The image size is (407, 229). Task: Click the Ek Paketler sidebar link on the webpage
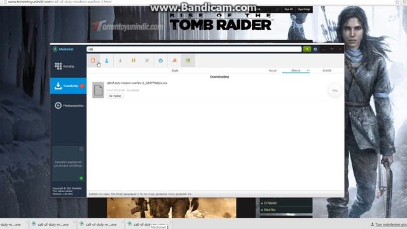(270, 203)
